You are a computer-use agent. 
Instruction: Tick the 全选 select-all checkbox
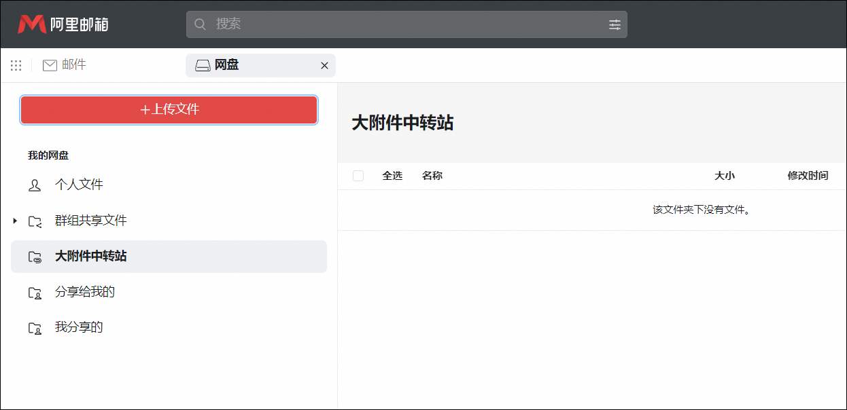click(x=358, y=176)
